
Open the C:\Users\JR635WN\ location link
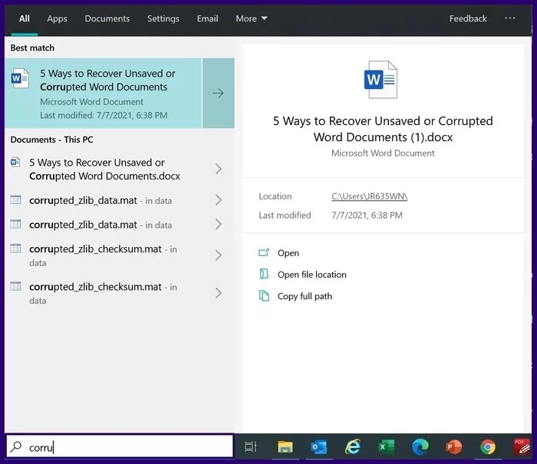pos(369,196)
